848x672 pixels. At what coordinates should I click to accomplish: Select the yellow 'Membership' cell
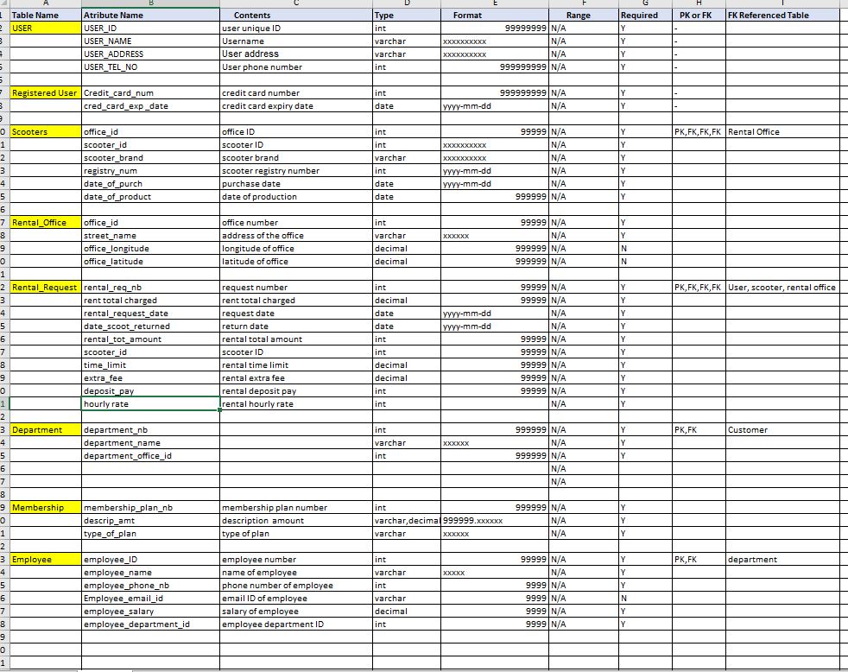pyautogui.click(x=46, y=508)
